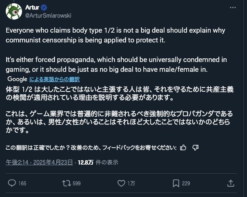
Task: Rate the translation with thumbs down
Action: 195,147
